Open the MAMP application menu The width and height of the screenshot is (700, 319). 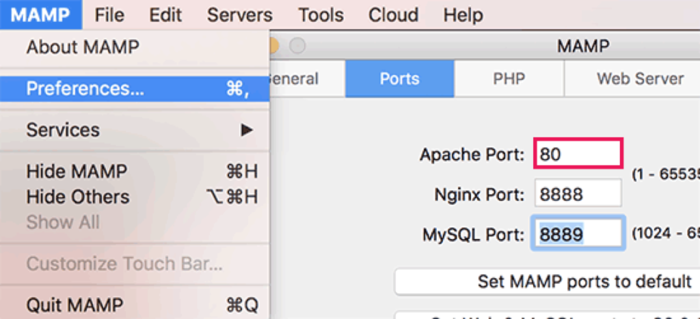point(40,15)
